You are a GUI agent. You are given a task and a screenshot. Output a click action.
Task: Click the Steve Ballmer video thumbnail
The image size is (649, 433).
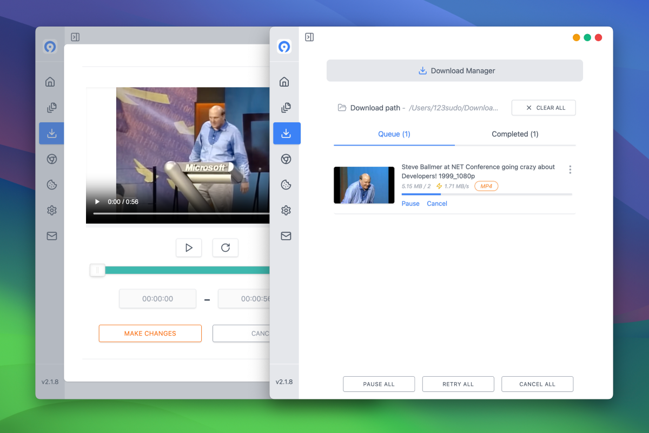[363, 185]
